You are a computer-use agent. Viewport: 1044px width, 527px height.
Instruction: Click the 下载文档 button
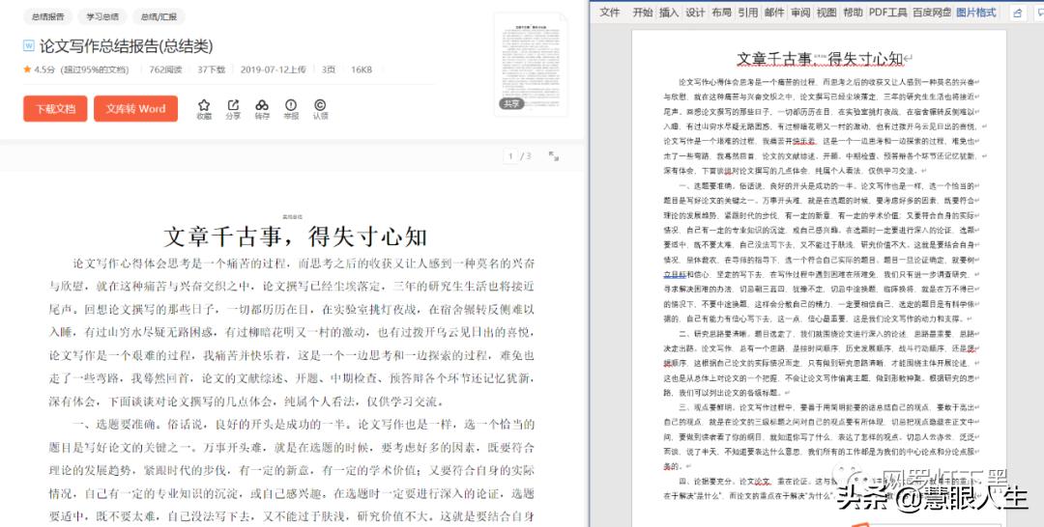tap(55, 109)
